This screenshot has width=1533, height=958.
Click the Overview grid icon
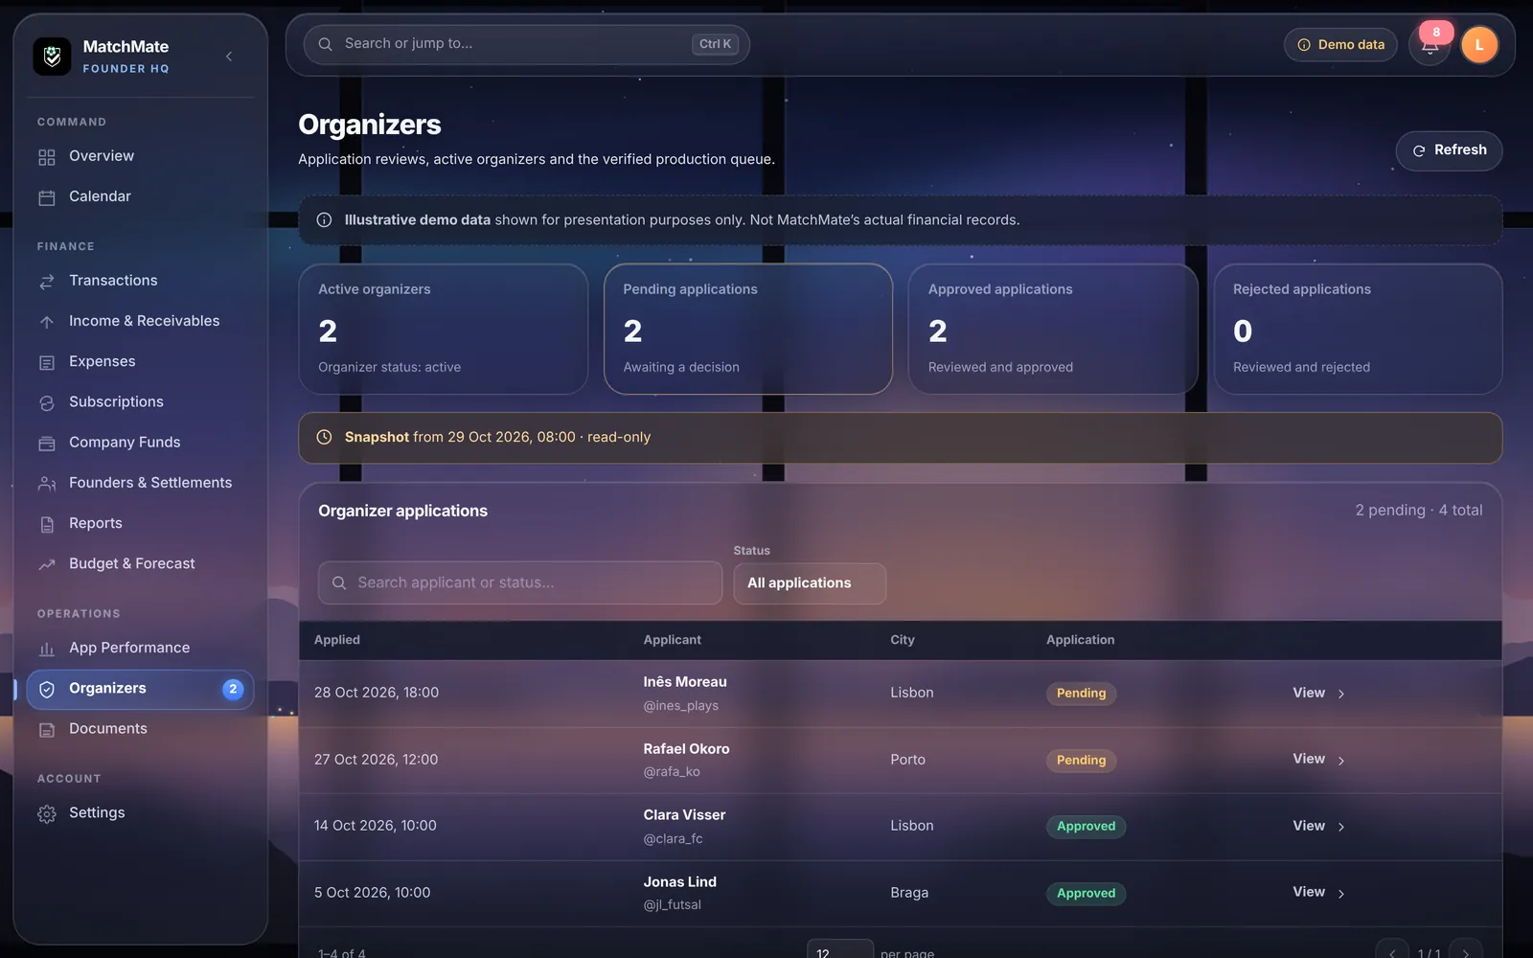pyautogui.click(x=47, y=157)
